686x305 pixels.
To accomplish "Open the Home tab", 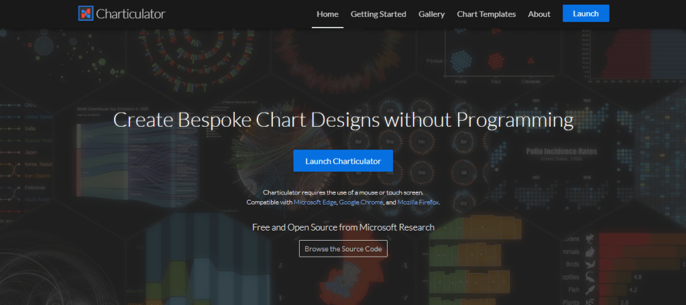I will [x=327, y=14].
